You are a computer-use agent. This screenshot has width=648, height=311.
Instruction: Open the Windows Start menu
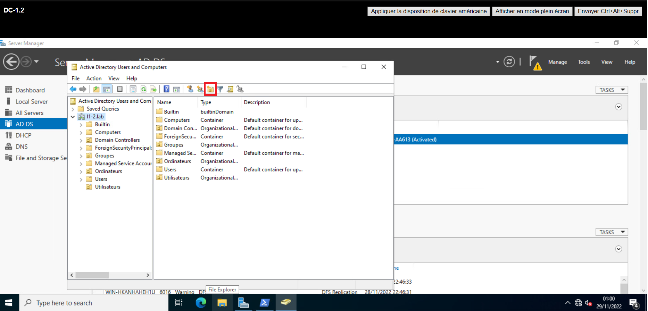click(x=9, y=303)
